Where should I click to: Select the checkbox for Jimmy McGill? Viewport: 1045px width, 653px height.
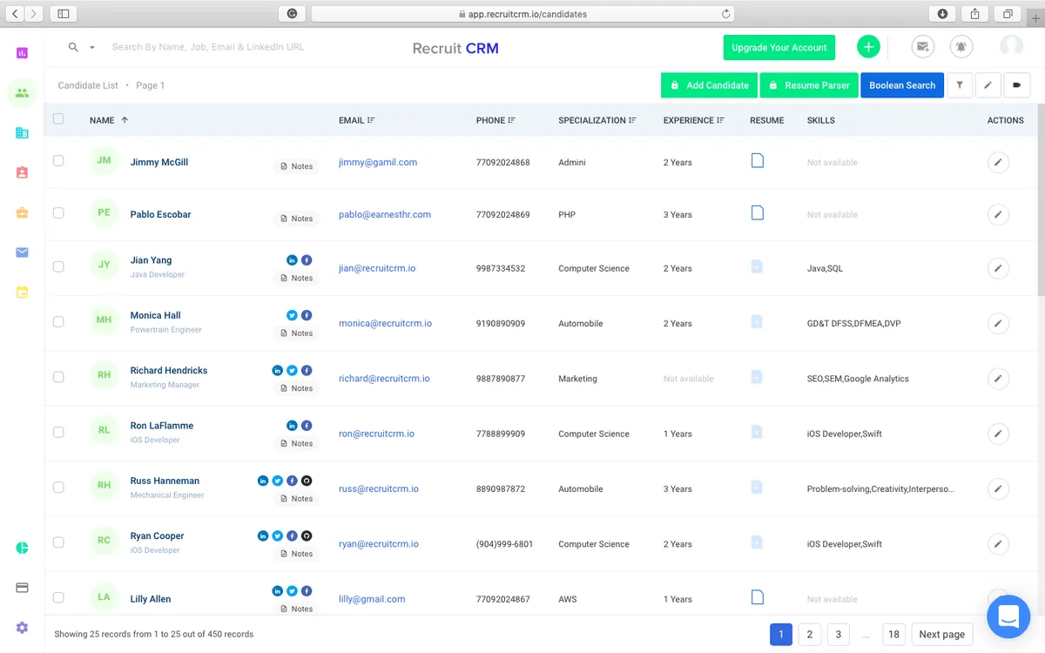click(58, 161)
